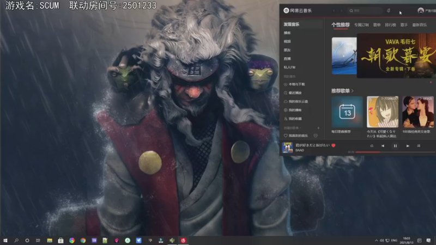Open the Windows Start menu

[5, 241]
